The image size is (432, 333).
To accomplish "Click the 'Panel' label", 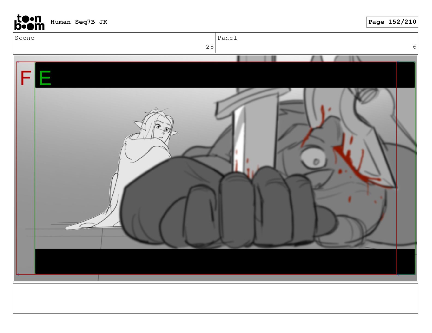I will click(227, 38).
